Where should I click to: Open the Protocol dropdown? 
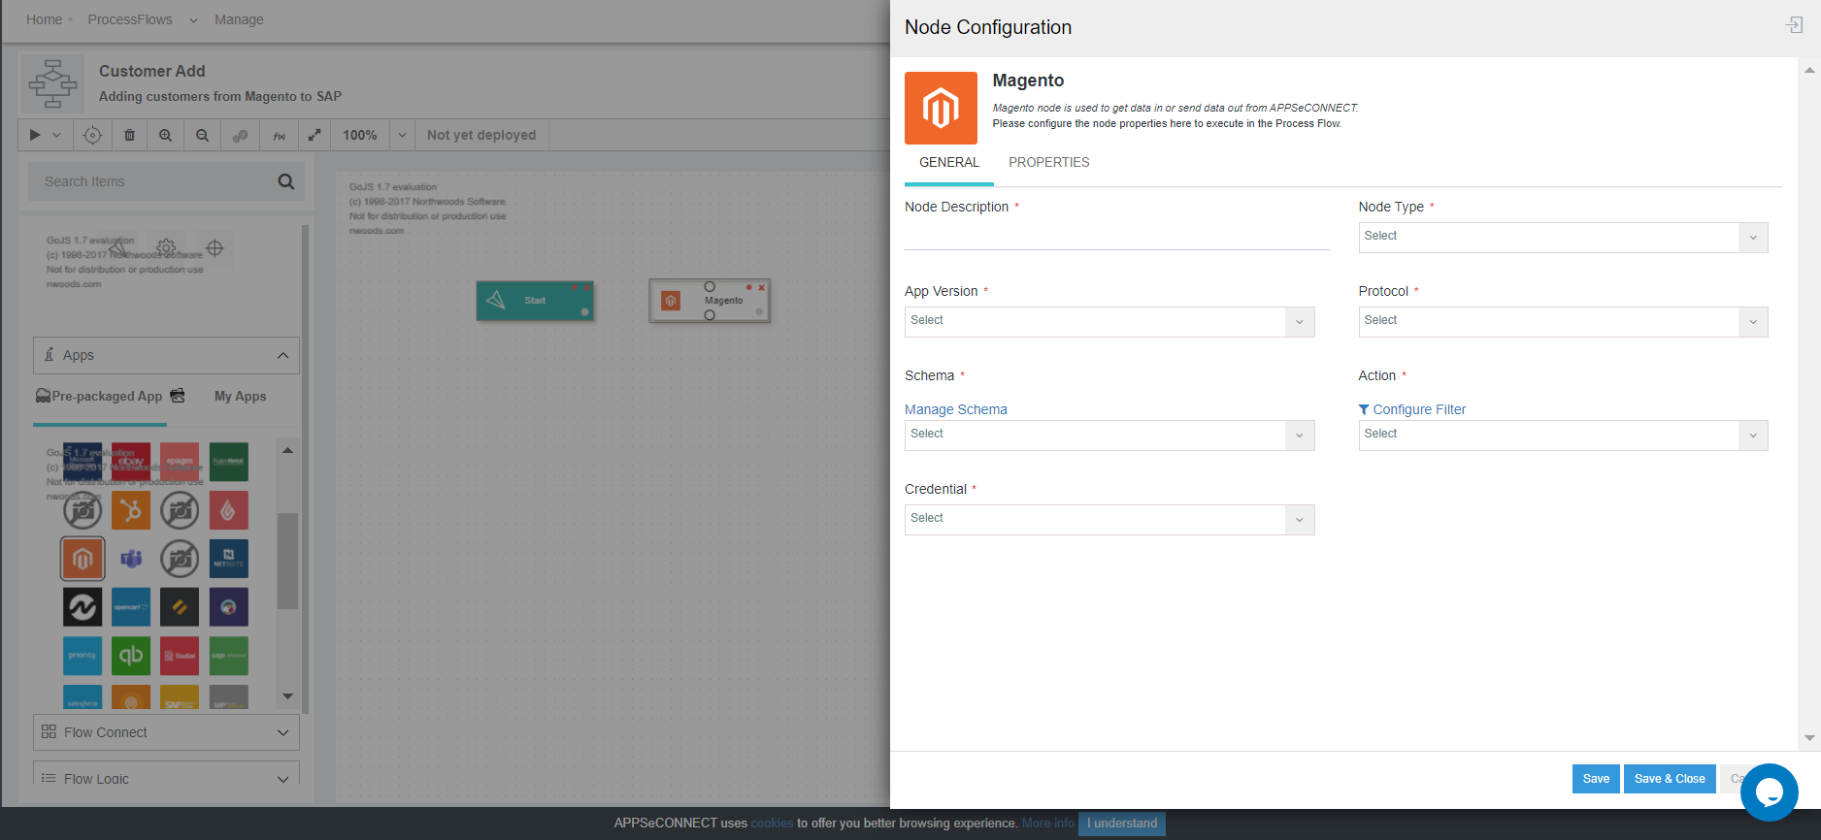1563,322
